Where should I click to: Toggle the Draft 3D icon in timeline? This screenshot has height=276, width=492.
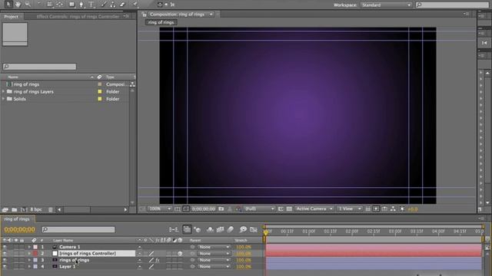[198, 230]
